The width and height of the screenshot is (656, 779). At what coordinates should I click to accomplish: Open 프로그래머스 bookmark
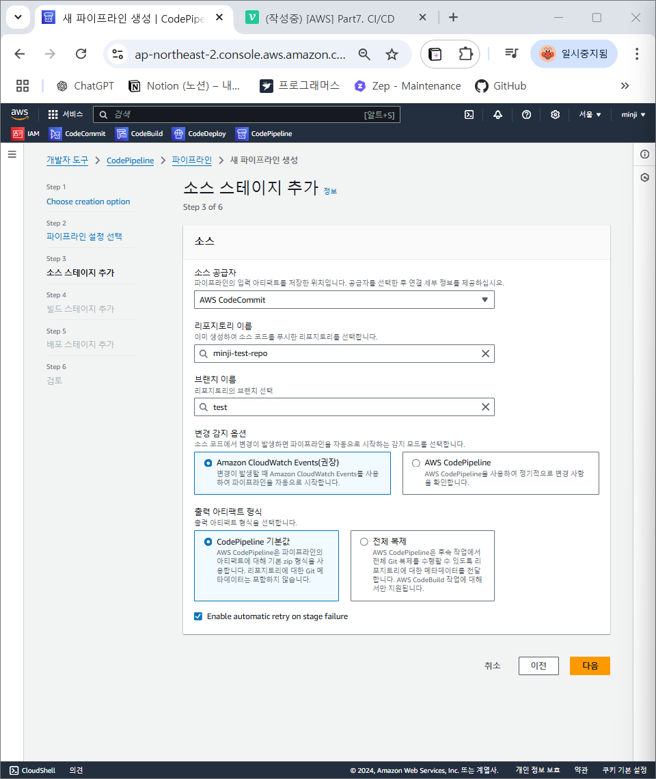(300, 86)
